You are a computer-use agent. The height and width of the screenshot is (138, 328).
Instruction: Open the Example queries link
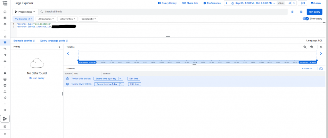pyautogui.click(x=24, y=41)
